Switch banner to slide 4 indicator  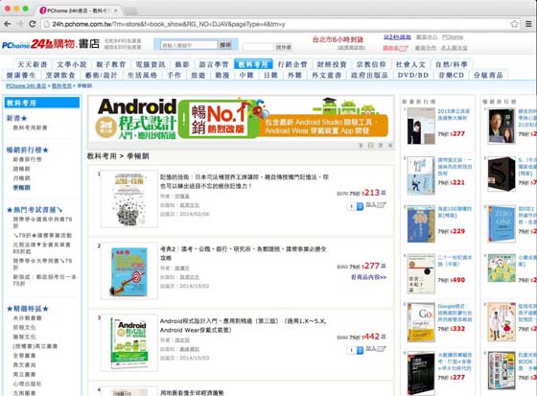point(390,145)
